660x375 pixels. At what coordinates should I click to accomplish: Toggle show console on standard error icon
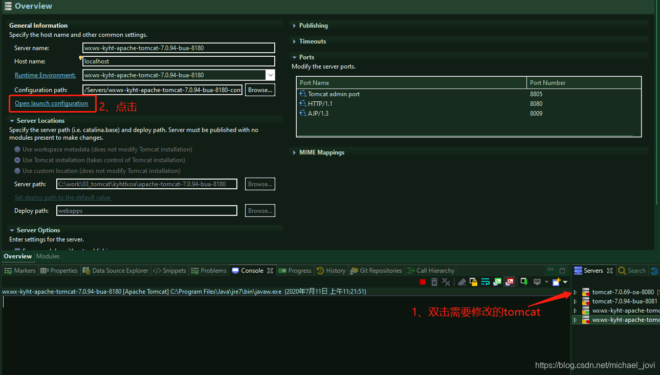point(510,282)
